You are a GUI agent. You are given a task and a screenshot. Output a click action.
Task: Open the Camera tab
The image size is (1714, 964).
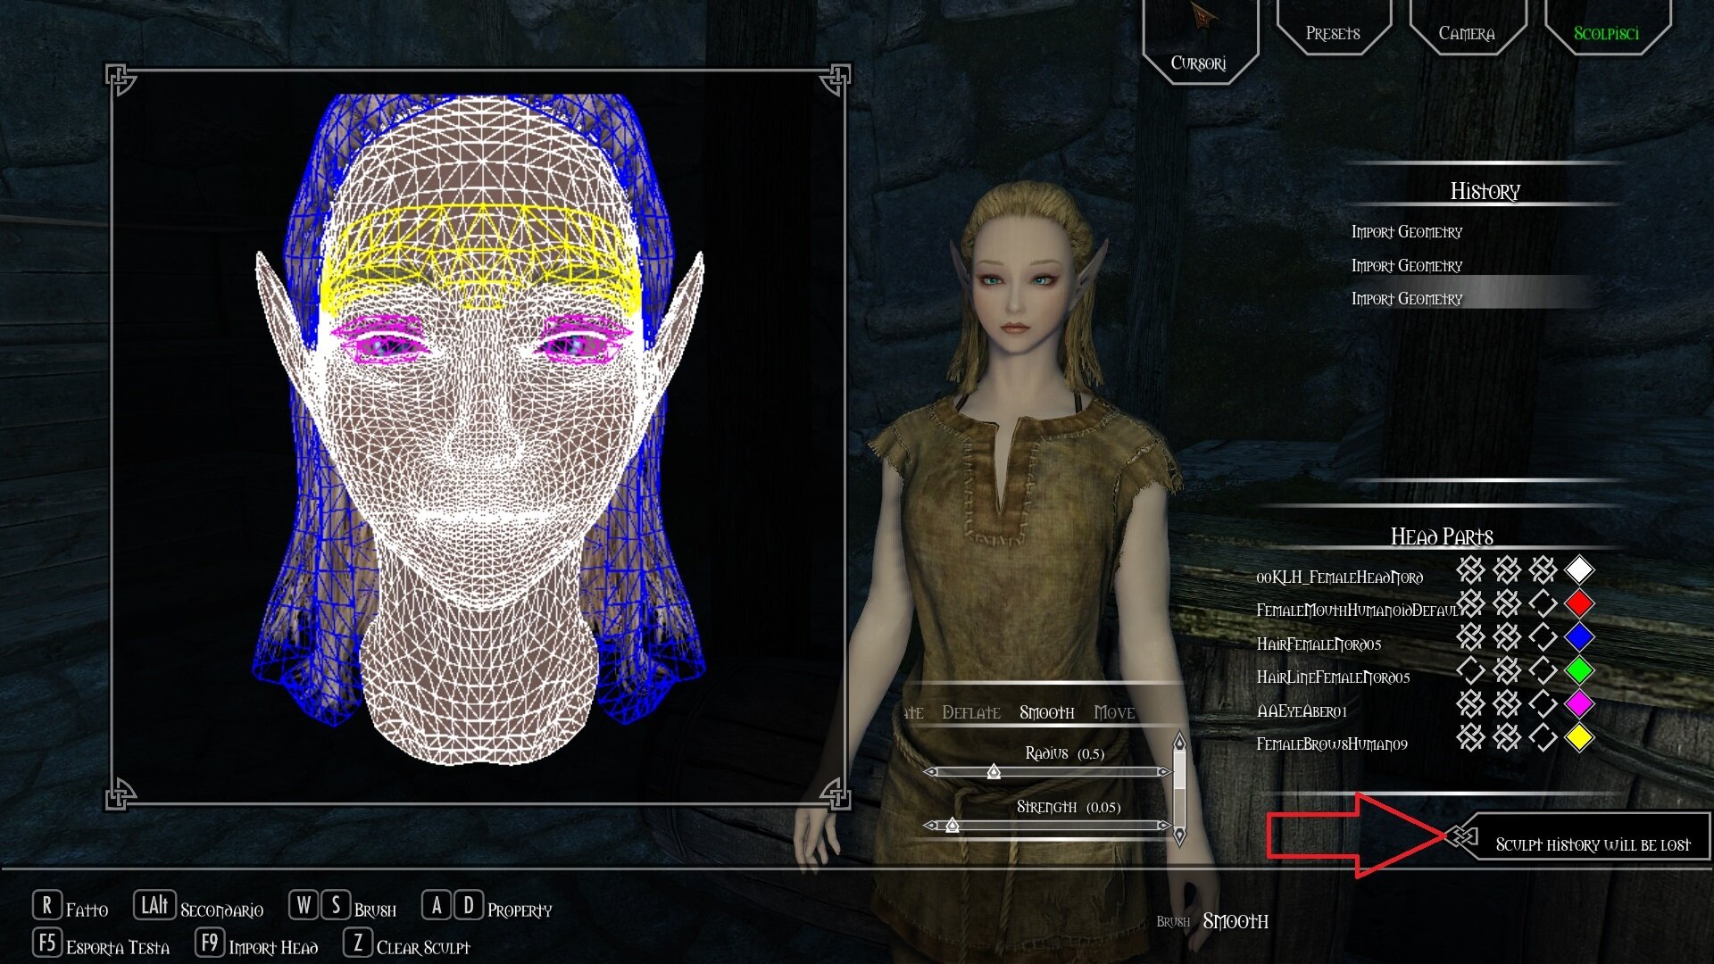click(1466, 34)
